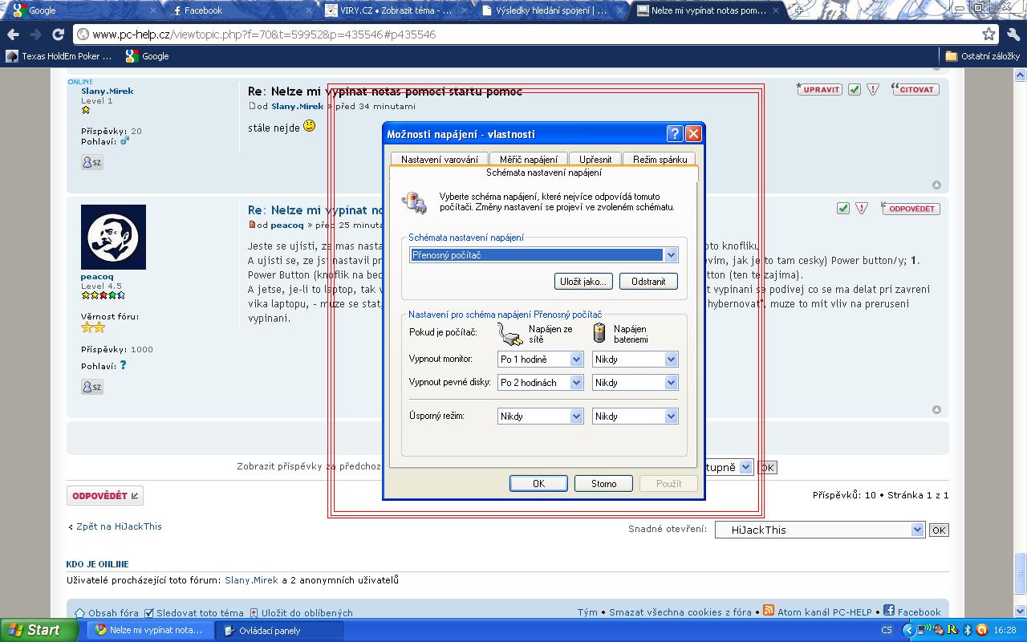The image size is (1027, 642).
Task: Switch to the Upřesnit tab
Action: 595,159
